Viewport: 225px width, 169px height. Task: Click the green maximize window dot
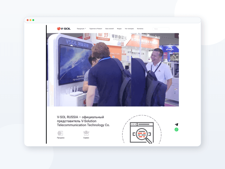[33, 20]
